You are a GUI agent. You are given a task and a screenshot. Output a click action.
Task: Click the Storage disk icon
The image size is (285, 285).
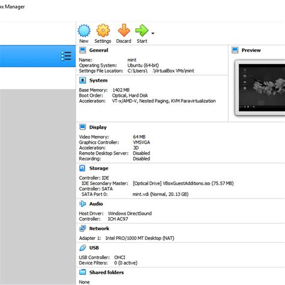82,168
